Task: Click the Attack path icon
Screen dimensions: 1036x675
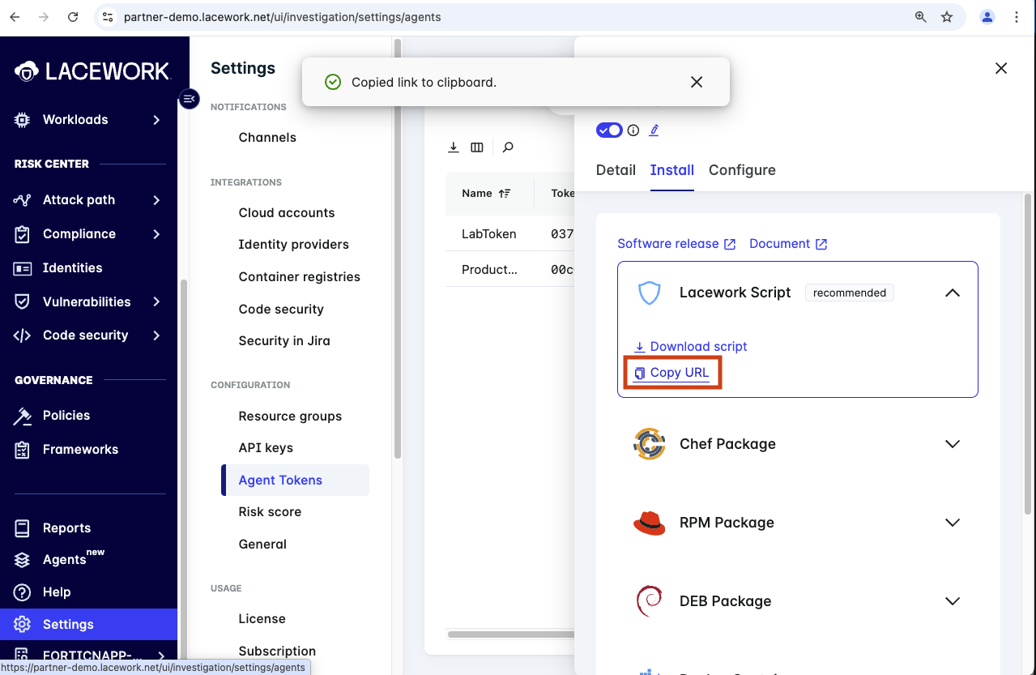Action: pyautogui.click(x=23, y=200)
